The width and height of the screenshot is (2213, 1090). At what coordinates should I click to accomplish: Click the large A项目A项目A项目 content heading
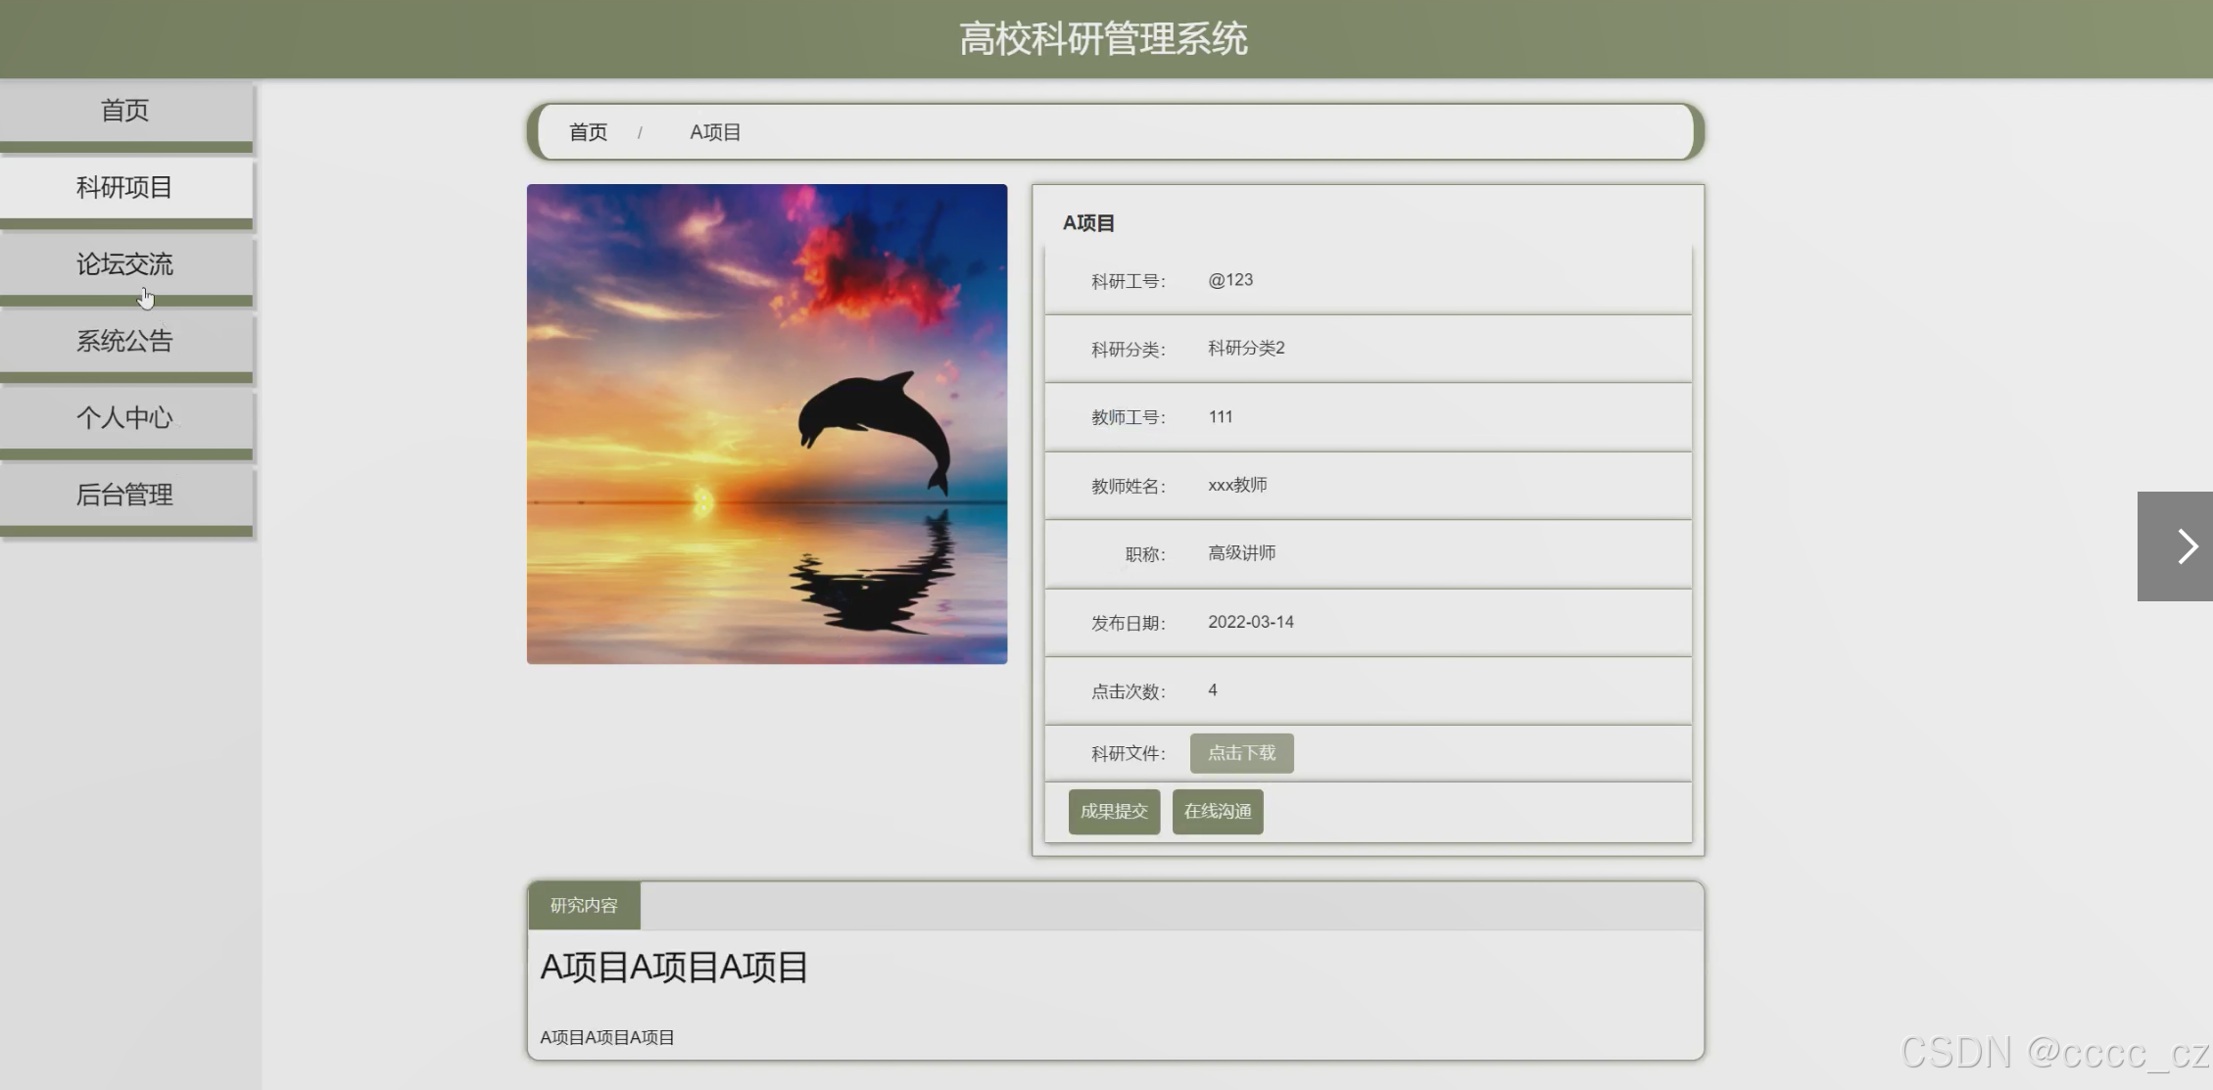[674, 967]
